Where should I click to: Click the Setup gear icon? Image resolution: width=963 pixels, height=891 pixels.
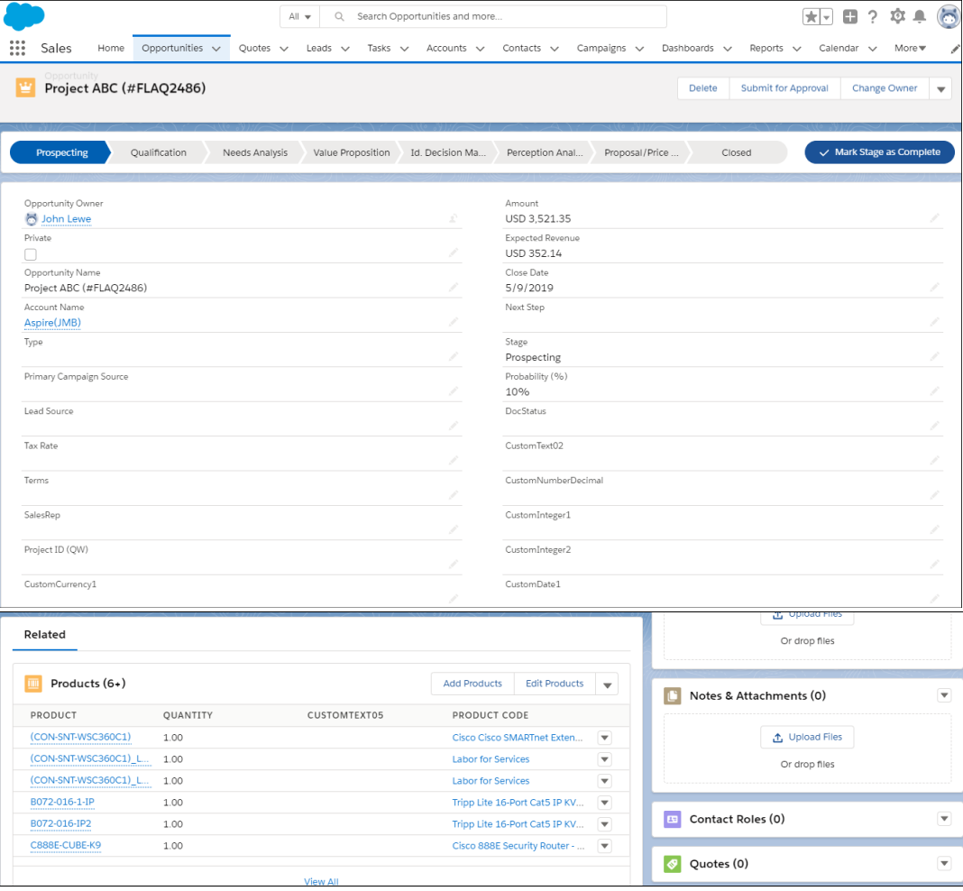pos(897,17)
